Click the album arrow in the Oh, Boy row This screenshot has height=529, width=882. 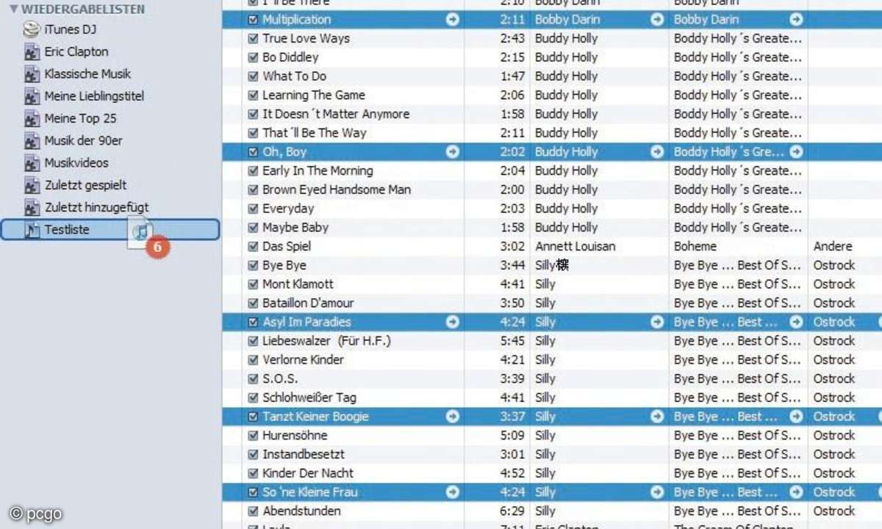(x=796, y=152)
